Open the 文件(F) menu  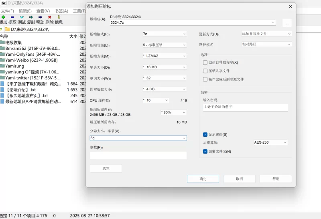(x=8, y=11)
